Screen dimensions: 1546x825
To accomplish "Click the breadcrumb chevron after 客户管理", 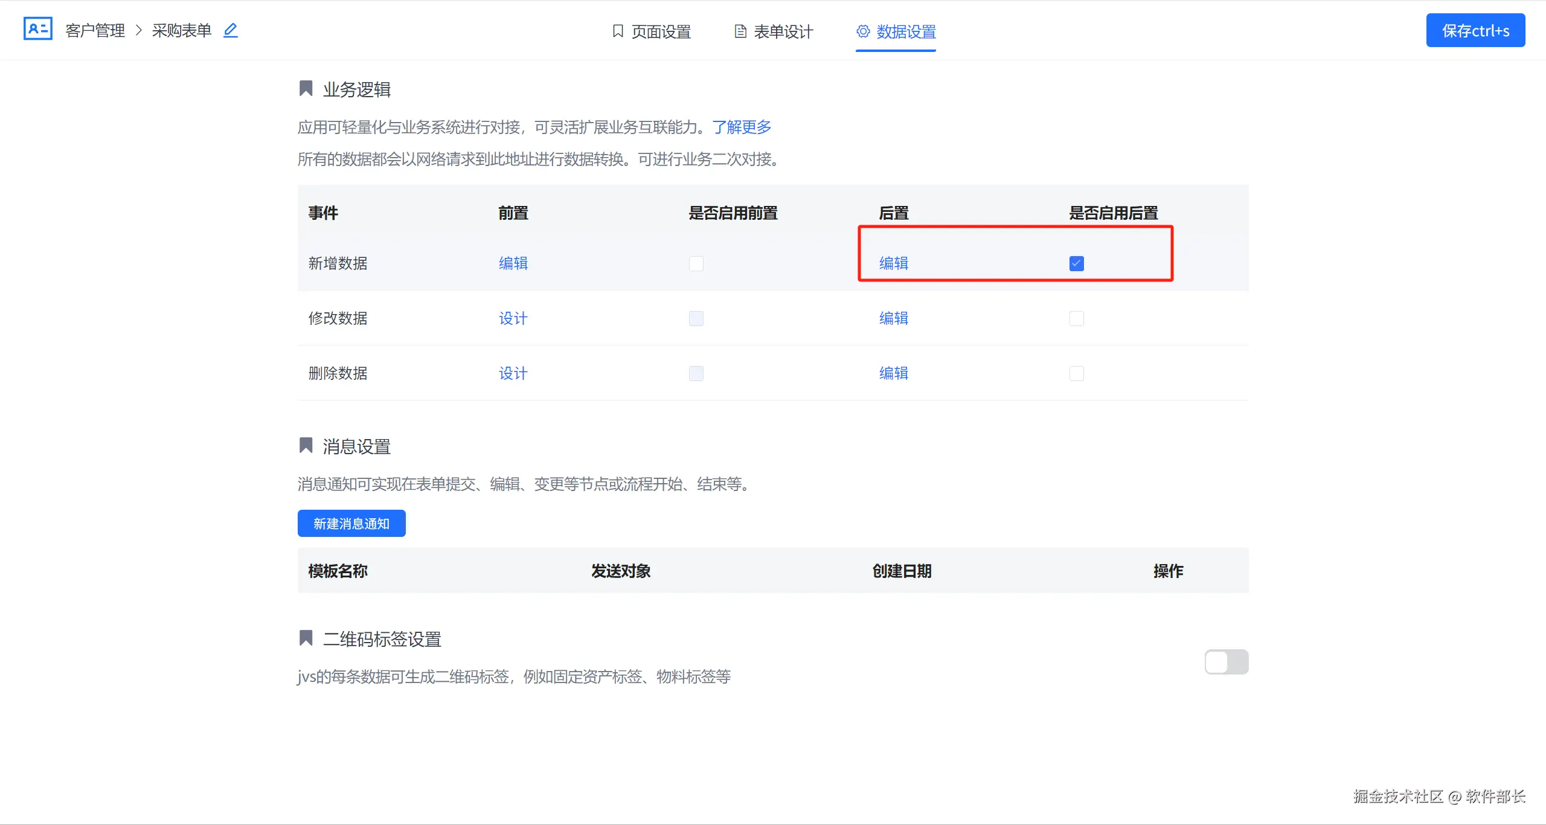I will [x=139, y=30].
